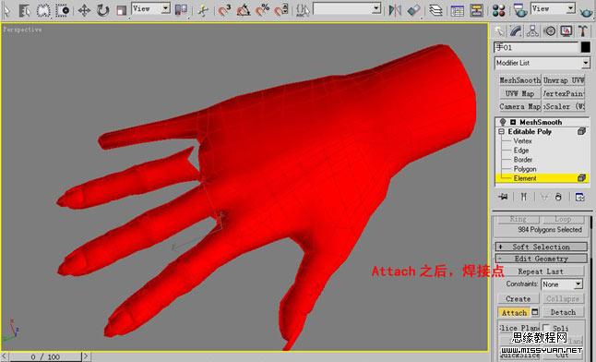Open the Schematic View
This screenshot has width=596, height=362.
pyautogui.click(x=476, y=10)
